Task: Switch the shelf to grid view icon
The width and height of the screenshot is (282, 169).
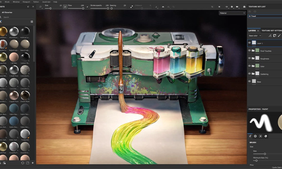Action: tap(32, 21)
